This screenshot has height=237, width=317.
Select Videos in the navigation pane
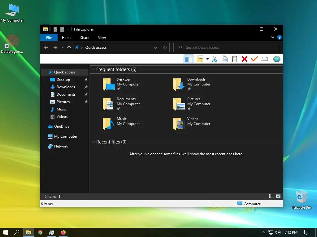(62, 117)
